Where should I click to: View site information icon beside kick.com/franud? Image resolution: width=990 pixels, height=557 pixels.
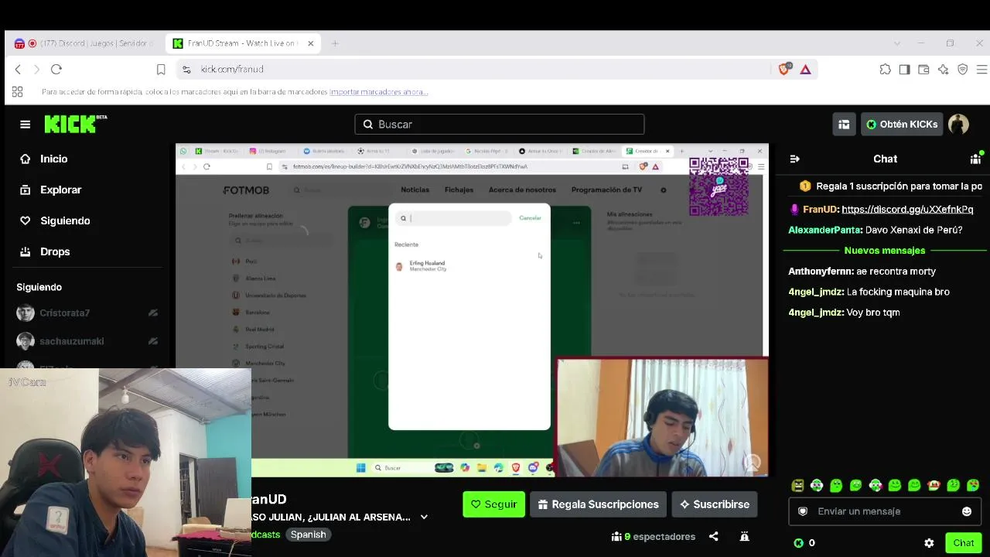point(186,70)
